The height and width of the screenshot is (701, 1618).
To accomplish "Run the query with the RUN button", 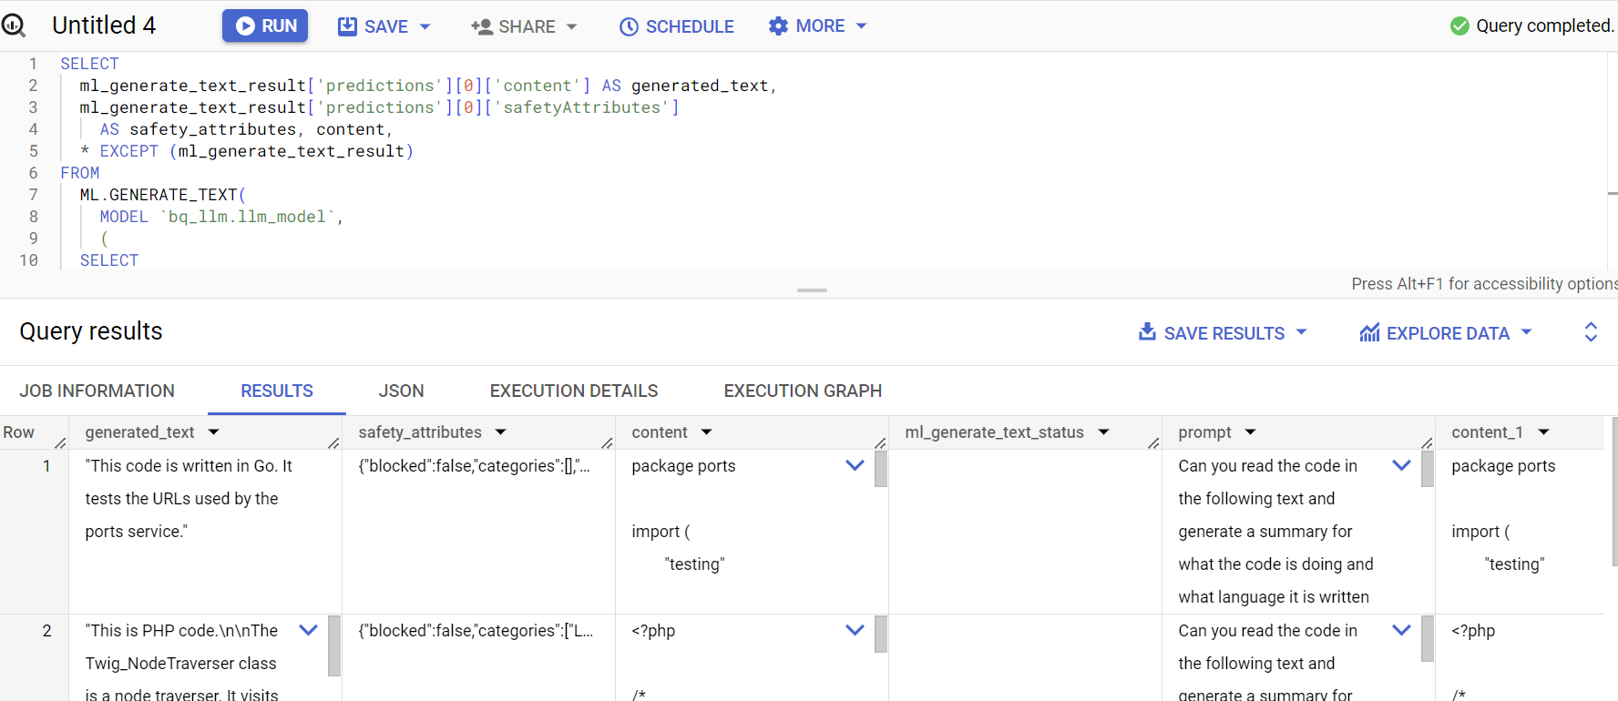I will pyautogui.click(x=265, y=25).
